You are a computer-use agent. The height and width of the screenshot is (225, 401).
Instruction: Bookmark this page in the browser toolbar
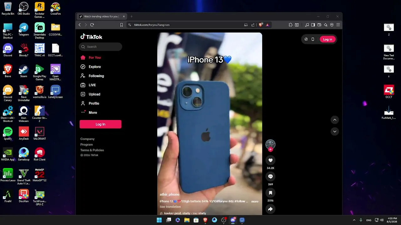pyautogui.click(x=122, y=25)
